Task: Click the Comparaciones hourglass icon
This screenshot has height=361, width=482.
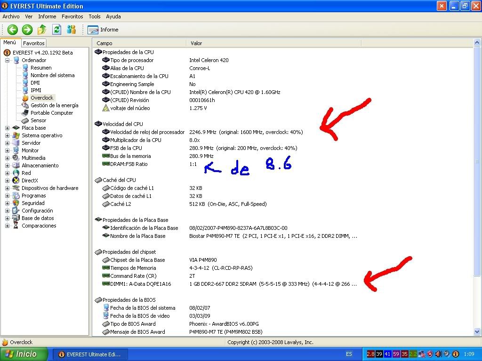Action: pos(16,226)
